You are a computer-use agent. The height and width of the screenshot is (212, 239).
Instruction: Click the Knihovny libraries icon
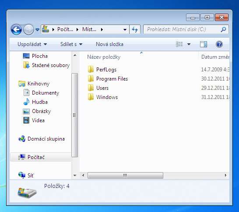point(22,84)
